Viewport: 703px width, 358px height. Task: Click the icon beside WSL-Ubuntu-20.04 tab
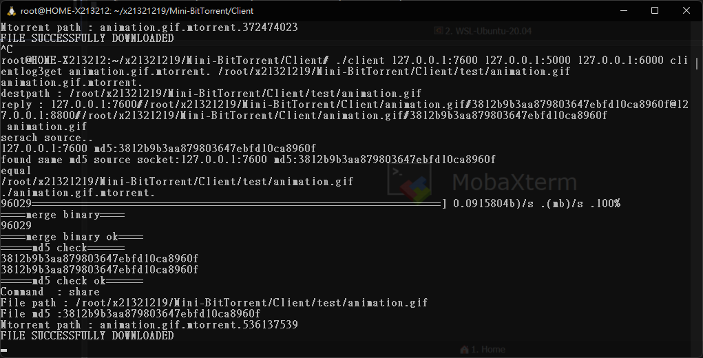(x=439, y=31)
